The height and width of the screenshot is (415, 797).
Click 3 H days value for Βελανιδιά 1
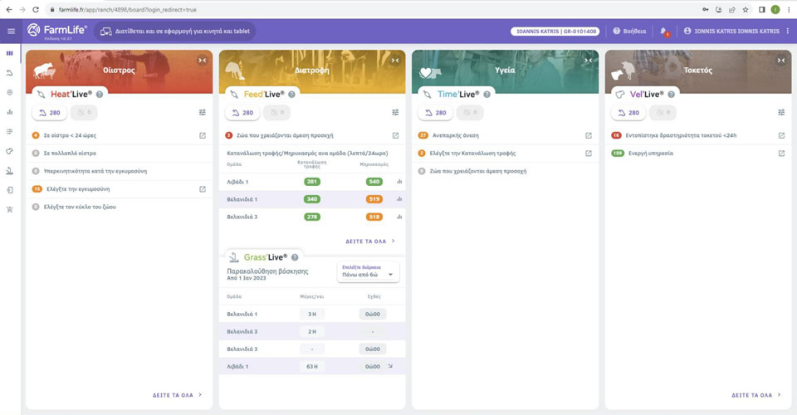312,314
